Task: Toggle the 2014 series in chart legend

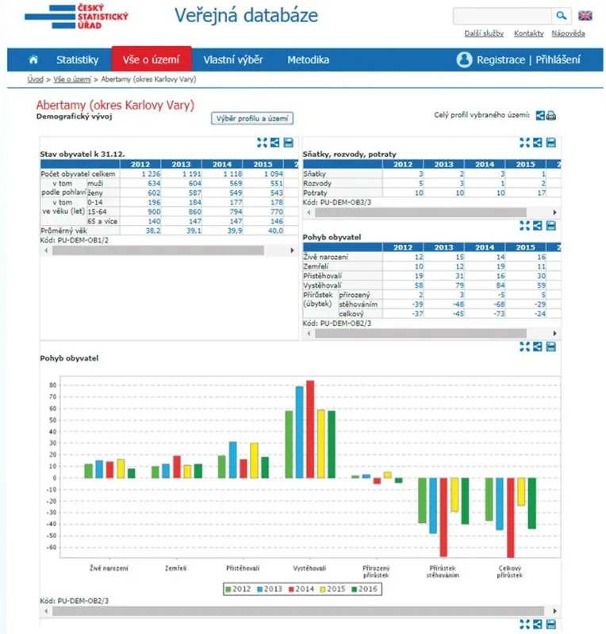Action: (301, 589)
